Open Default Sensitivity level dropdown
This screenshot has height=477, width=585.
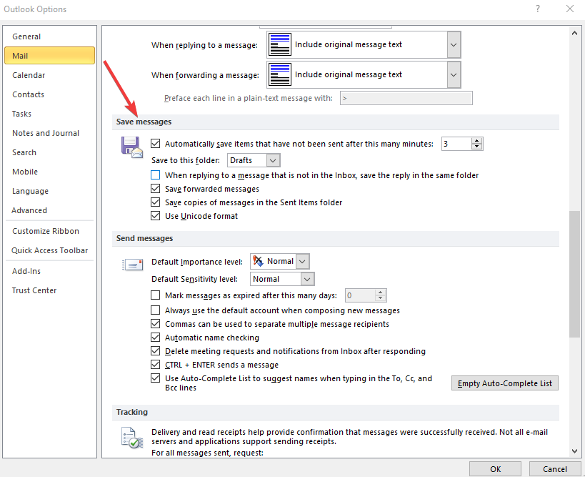[307, 279]
